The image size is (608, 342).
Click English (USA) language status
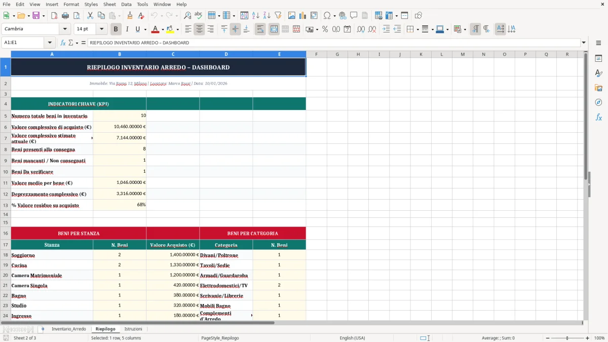(x=352, y=338)
